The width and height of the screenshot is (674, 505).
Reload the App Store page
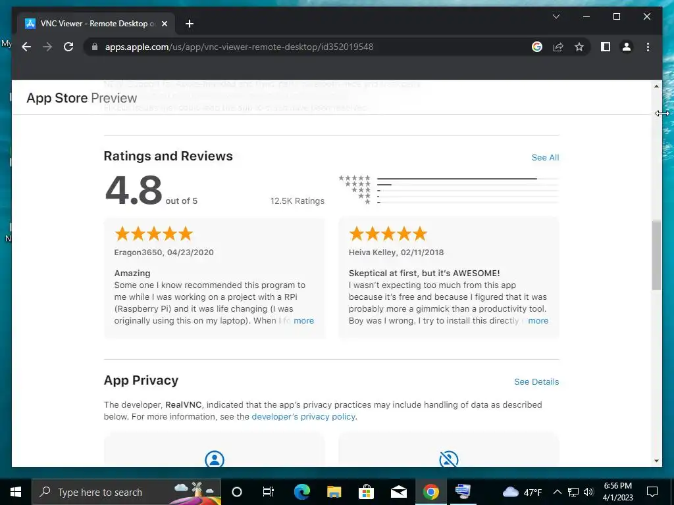coord(68,47)
